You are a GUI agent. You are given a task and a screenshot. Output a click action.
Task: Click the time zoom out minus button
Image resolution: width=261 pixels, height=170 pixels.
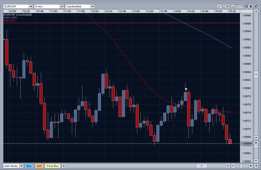click(233, 166)
